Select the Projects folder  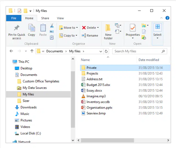[89, 73]
